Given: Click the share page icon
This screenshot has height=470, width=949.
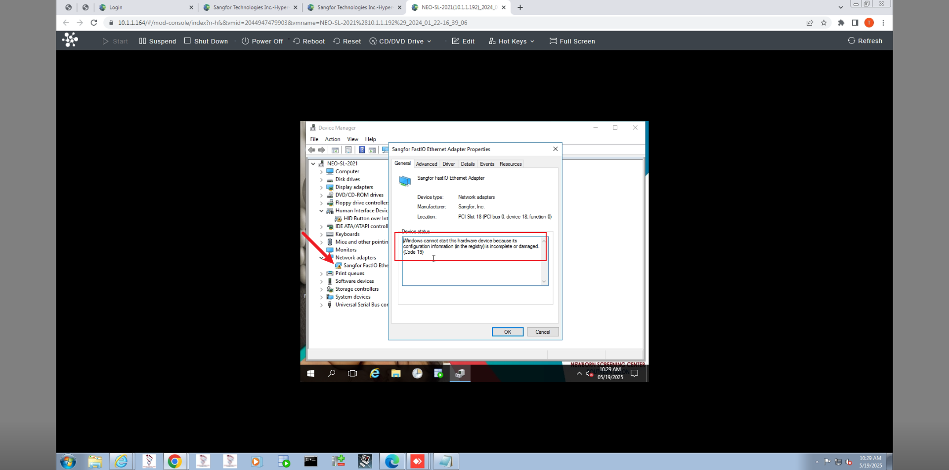Looking at the screenshot, I should click(x=810, y=23).
